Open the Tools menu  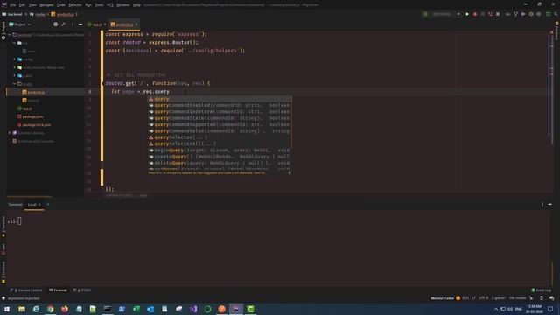pos(99,5)
